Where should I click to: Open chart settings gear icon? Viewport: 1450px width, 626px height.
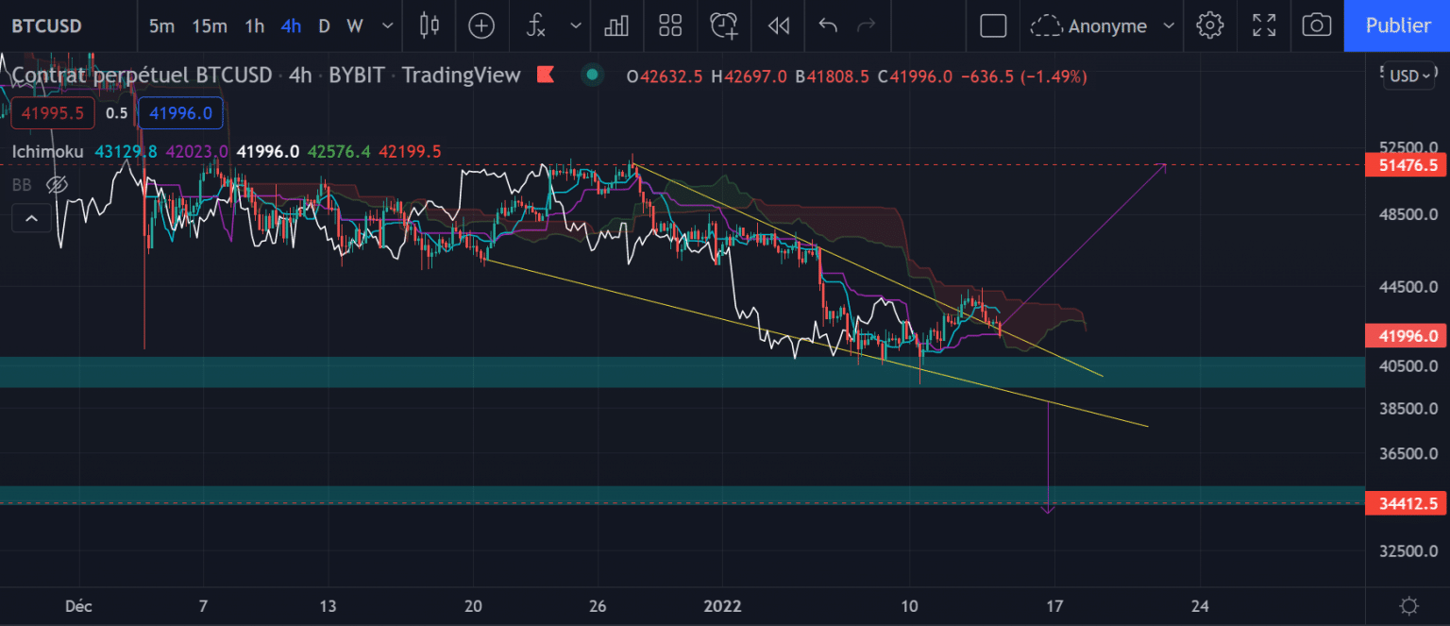[x=1210, y=25]
